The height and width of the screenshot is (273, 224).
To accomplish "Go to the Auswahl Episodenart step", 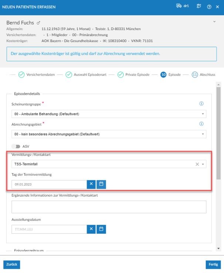I will (86, 75).
